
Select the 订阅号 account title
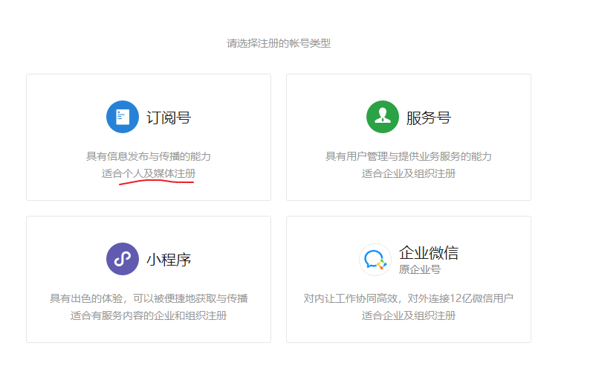pos(169,118)
